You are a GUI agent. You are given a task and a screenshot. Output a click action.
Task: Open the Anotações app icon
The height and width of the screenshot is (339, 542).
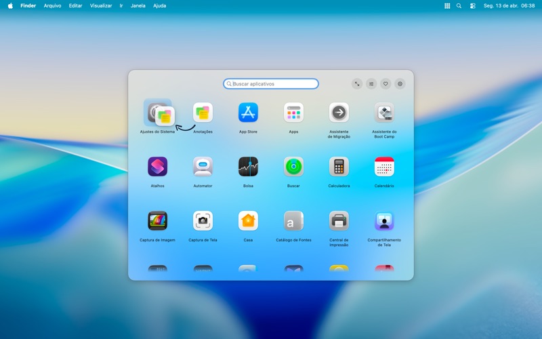(x=203, y=113)
